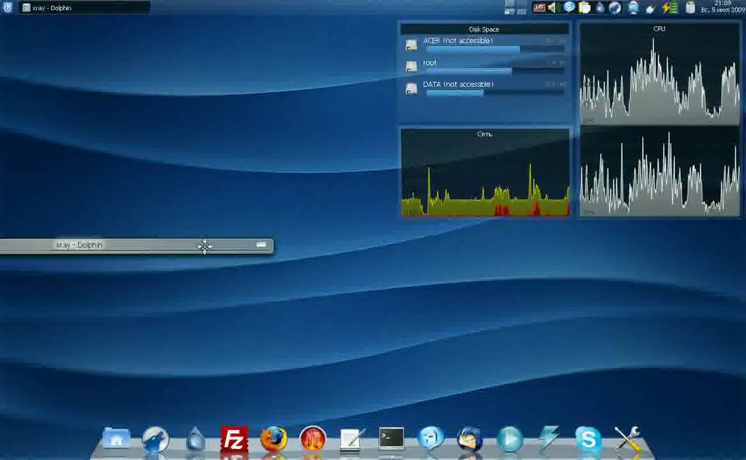Minimize the floating xray - Dolphin window
Screen dimensions: 746x460
point(261,245)
